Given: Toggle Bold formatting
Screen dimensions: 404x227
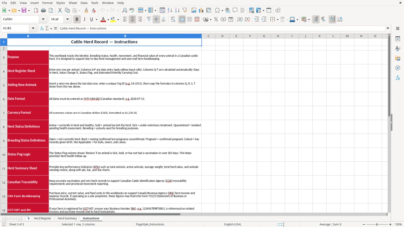Looking at the screenshot, I should point(77,20).
